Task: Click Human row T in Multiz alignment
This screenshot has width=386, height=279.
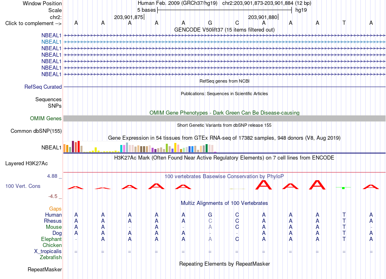Action: coord(344,215)
